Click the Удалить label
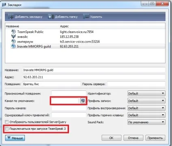This screenshot has width=172, height=146. (x=96, y=17)
